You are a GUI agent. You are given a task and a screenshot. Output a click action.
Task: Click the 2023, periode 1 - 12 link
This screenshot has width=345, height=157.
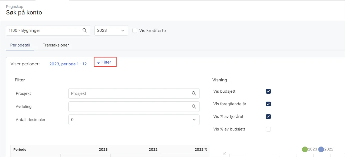(x=68, y=64)
